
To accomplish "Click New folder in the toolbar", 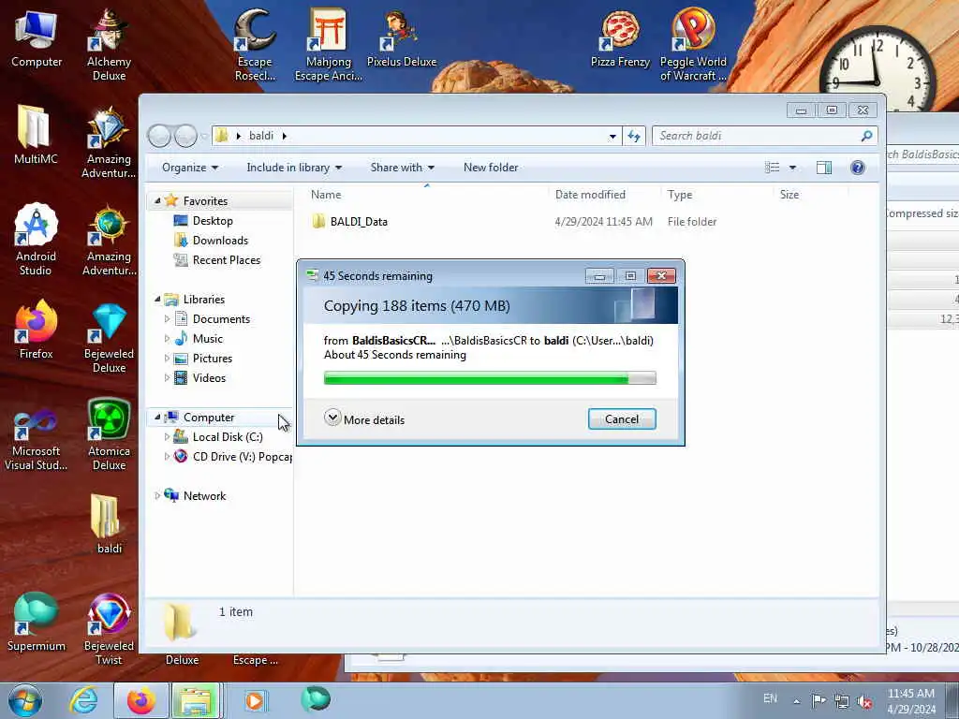I will point(491,168).
